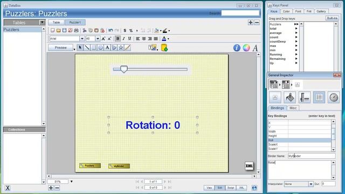Open the ruler placement inspector
Viewport: 345px width, 194px height.
[x=305, y=97]
